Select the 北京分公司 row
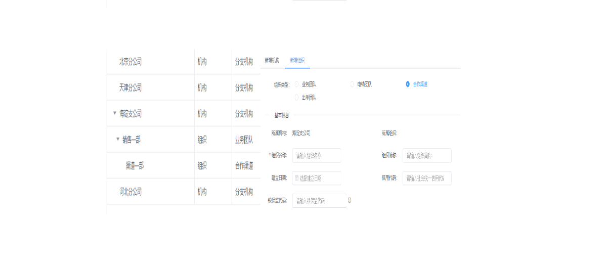 (x=183, y=62)
